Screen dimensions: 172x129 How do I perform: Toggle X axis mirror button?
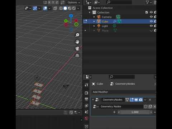49,3
